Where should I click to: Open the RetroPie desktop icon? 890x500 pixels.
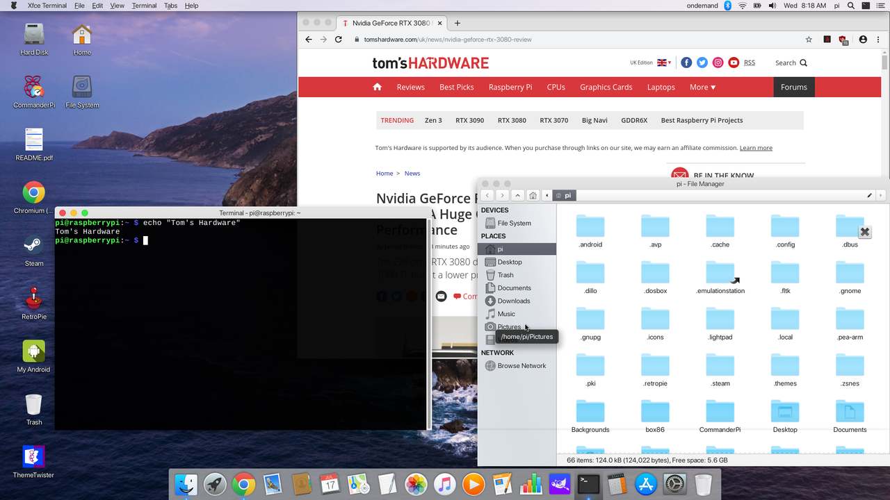tap(33, 303)
